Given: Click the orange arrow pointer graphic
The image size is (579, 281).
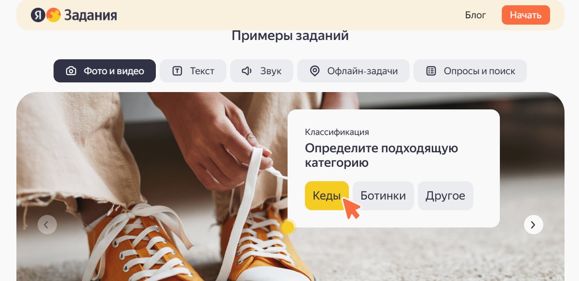Looking at the screenshot, I should tap(352, 208).
